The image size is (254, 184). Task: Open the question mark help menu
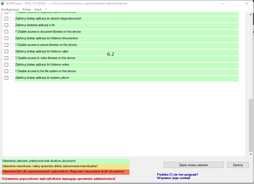[x=46, y=9]
